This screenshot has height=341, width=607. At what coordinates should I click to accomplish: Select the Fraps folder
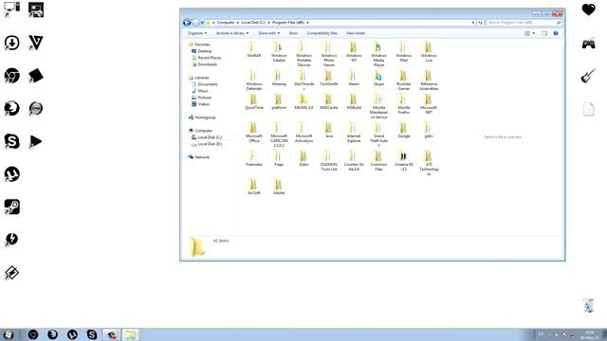[x=279, y=158]
